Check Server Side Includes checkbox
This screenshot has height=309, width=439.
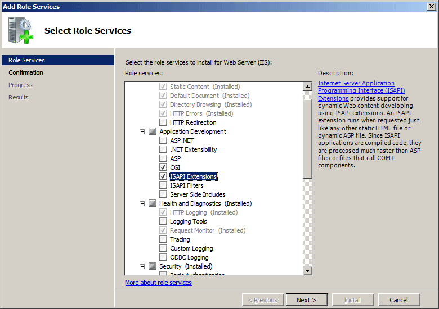(x=163, y=194)
